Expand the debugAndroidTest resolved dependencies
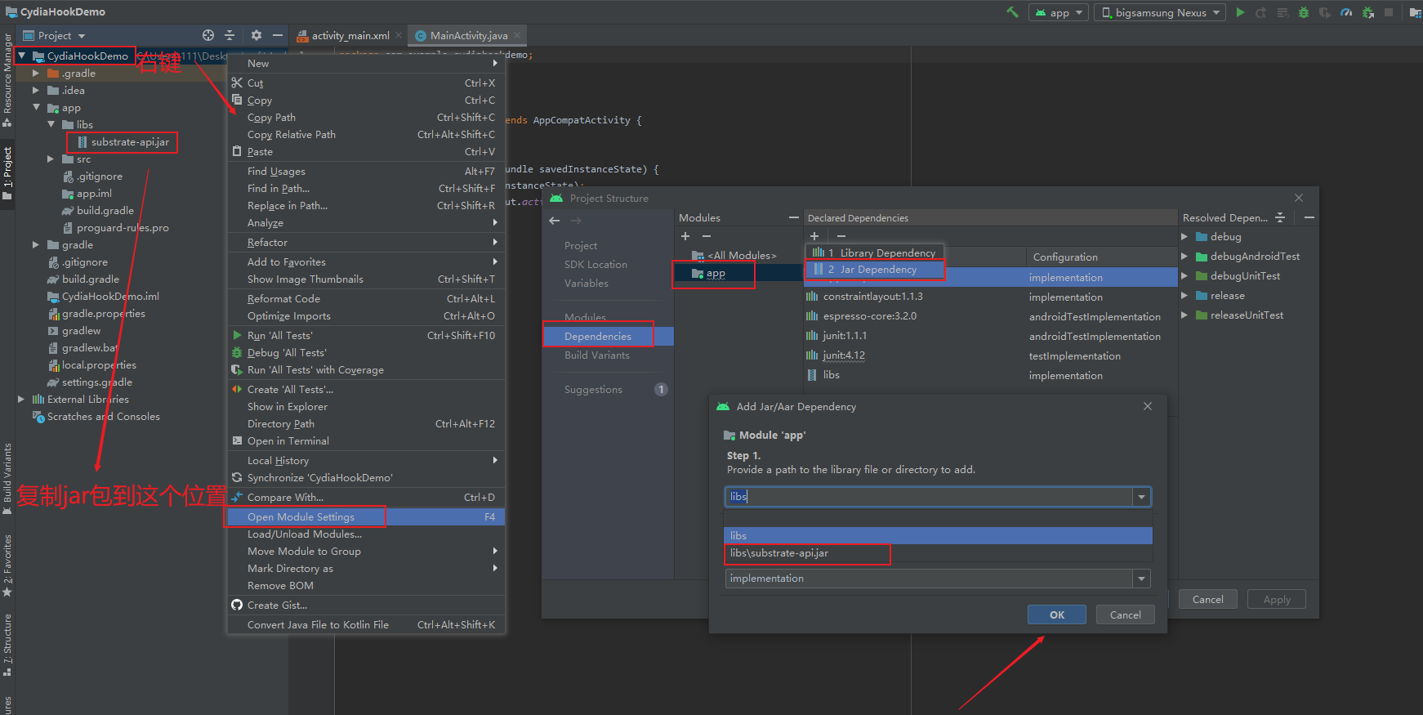Screen dimensions: 1423x715 point(1184,256)
